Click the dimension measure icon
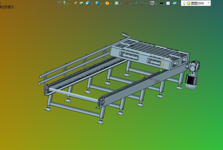223x150 pixels. tap(142, 3)
